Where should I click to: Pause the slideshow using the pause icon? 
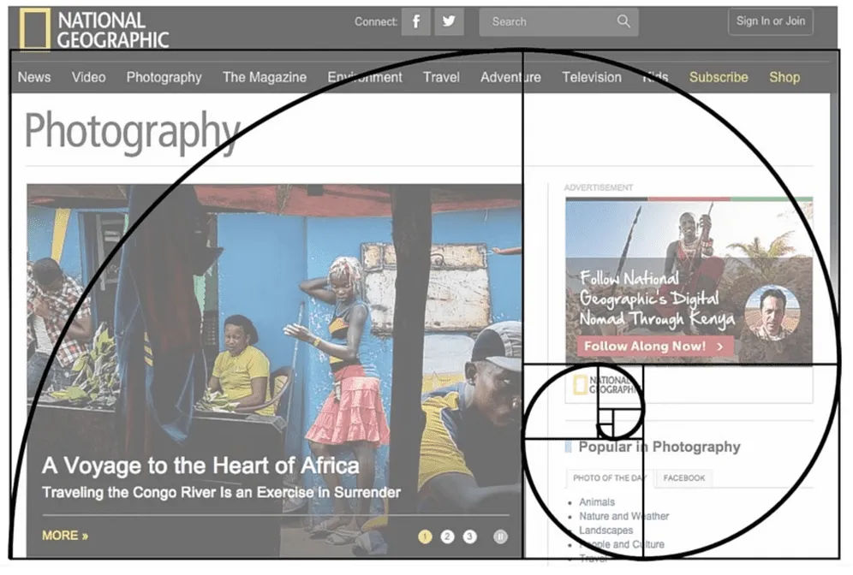tap(500, 536)
